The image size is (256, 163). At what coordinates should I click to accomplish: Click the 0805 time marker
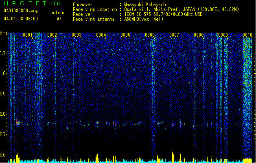[x=125, y=35]
